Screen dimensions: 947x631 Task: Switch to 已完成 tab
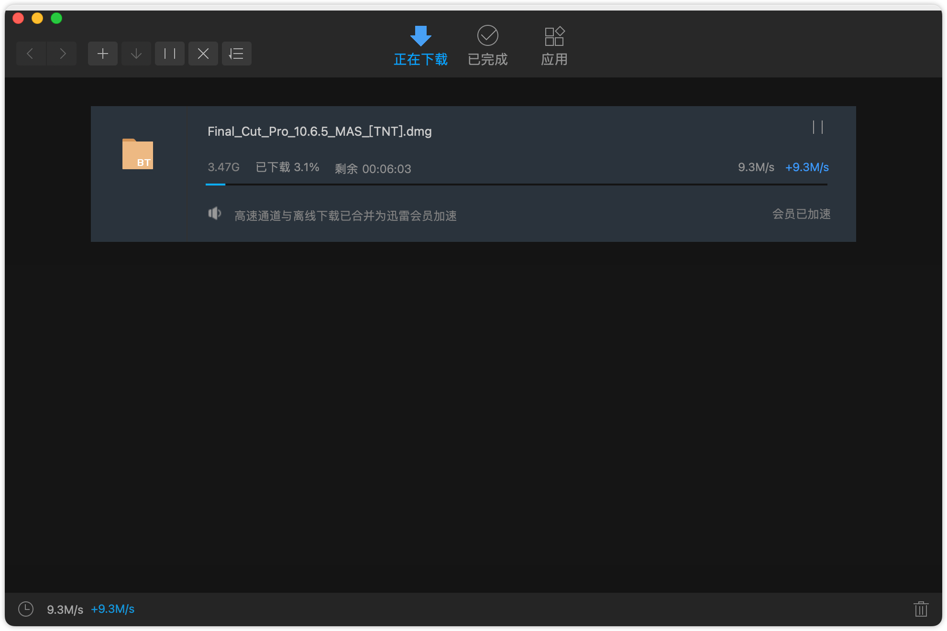pos(488,46)
